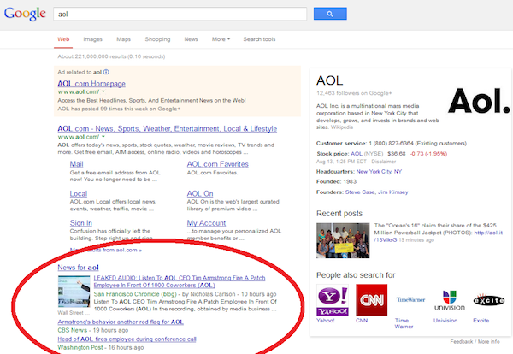Click the Google logo

(x=25, y=14)
